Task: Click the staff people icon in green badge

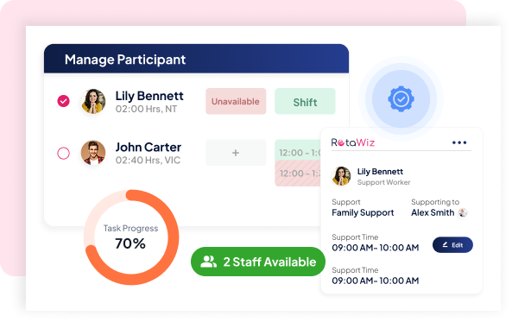Action: pyautogui.click(x=208, y=262)
